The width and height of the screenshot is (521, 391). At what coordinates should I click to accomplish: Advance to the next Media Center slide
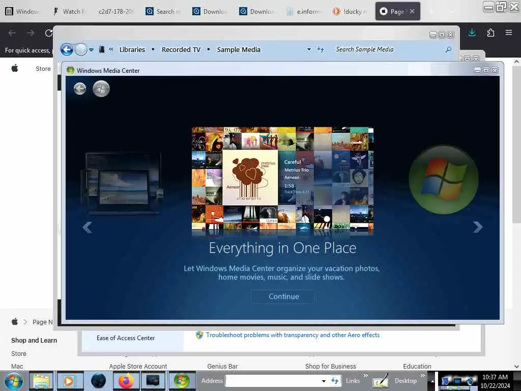point(477,227)
